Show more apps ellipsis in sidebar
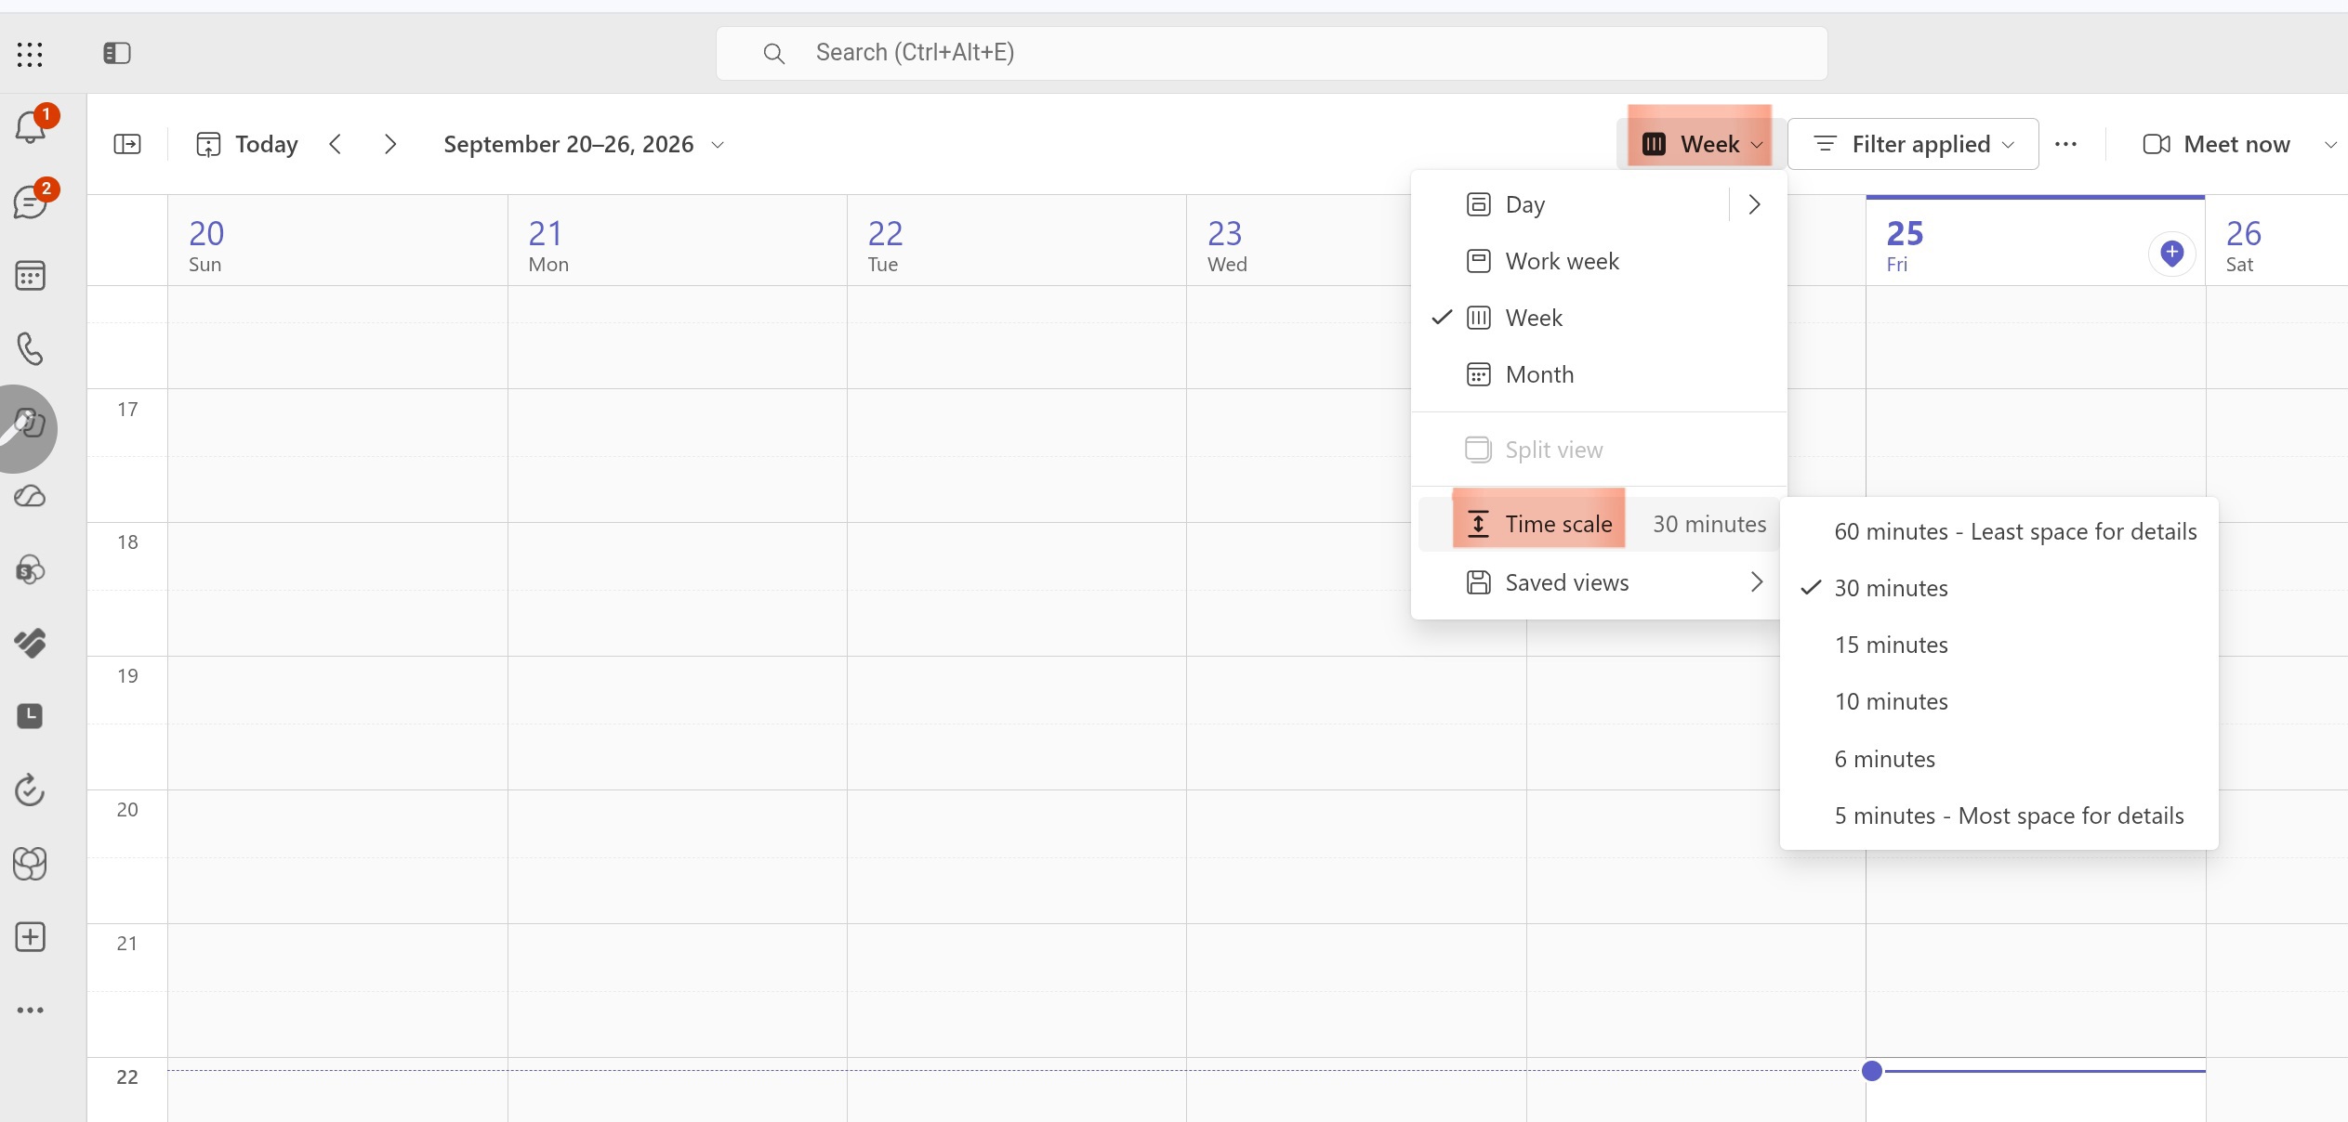Image resolution: width=2348 pixels, height=1122 pixels. tap(31, 1011)
